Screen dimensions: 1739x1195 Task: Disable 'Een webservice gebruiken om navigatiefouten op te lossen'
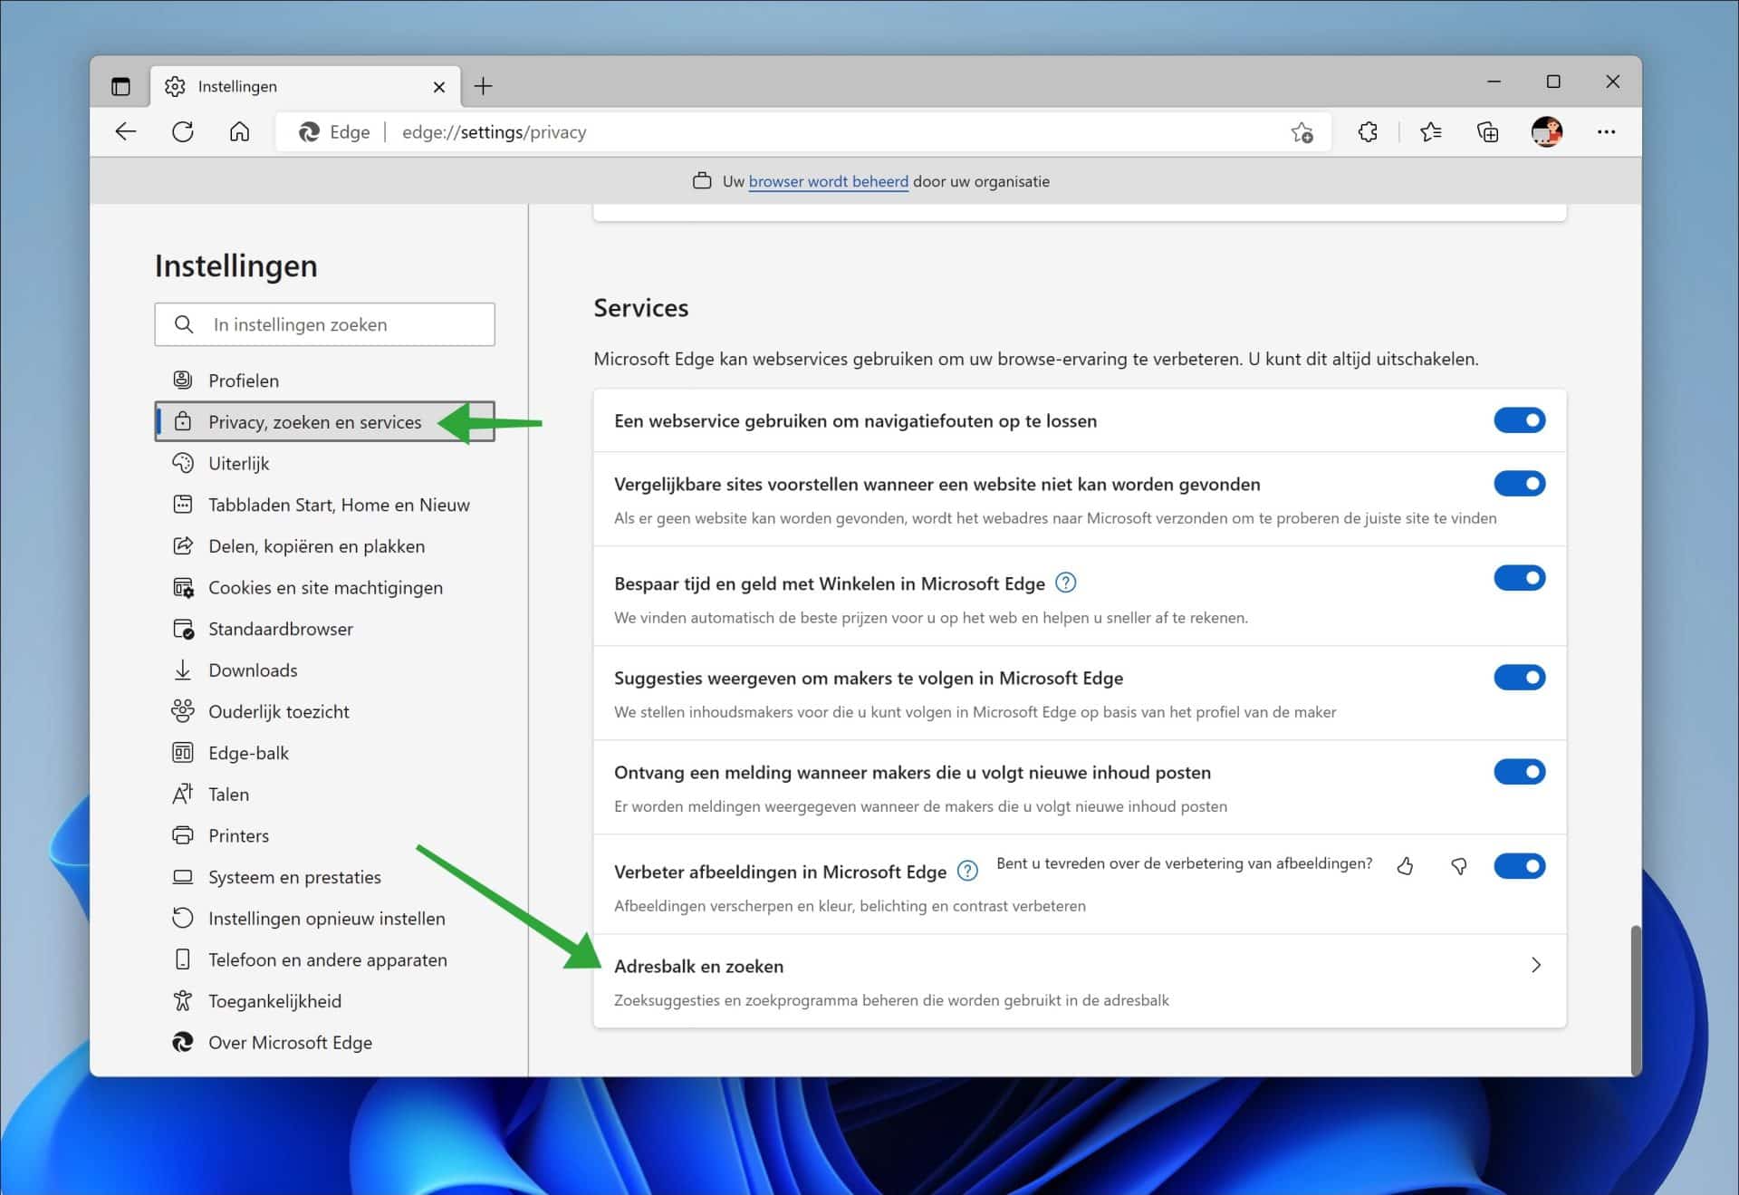click(x=1520, y=419)
